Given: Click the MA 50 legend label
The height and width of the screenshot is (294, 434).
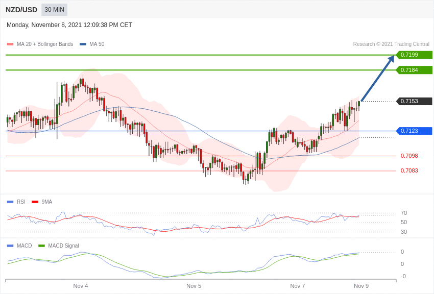Looking at the screenshot, I should pos(97,44).
